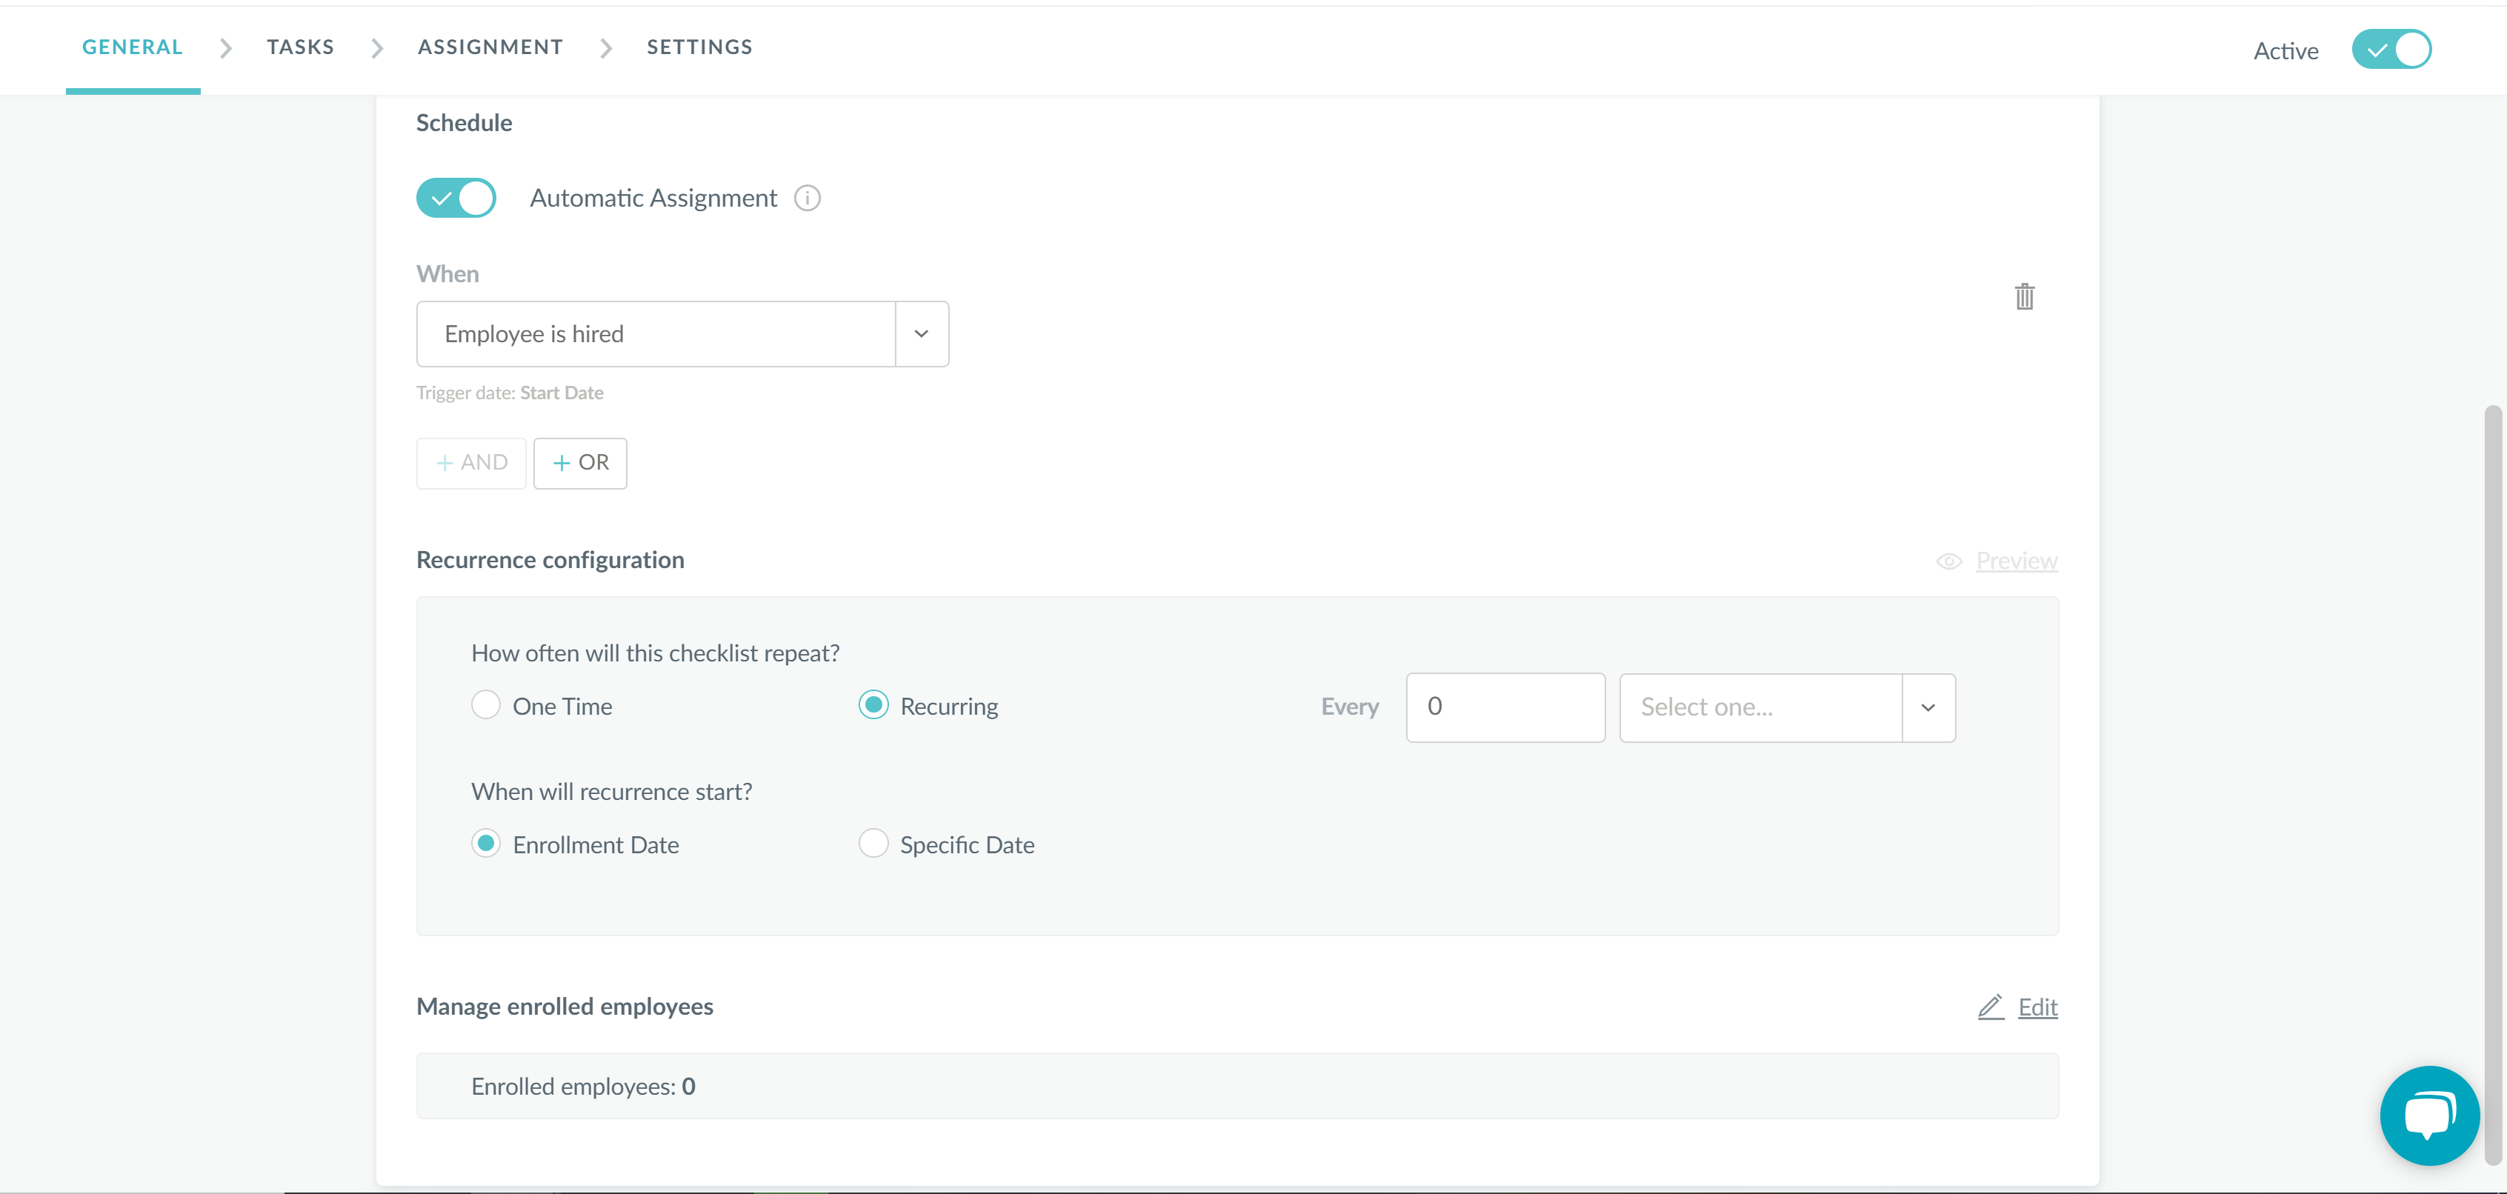Viewport: 2507px width, 1194px height.
Task: Go to the Tasks tab
Action: 301,47
